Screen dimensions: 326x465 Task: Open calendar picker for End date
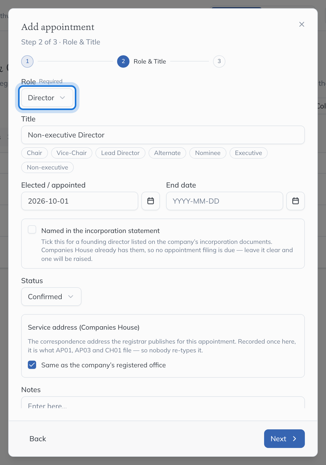tap(296, 201)
